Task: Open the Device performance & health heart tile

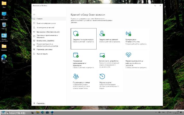Action: coord(128,55)
